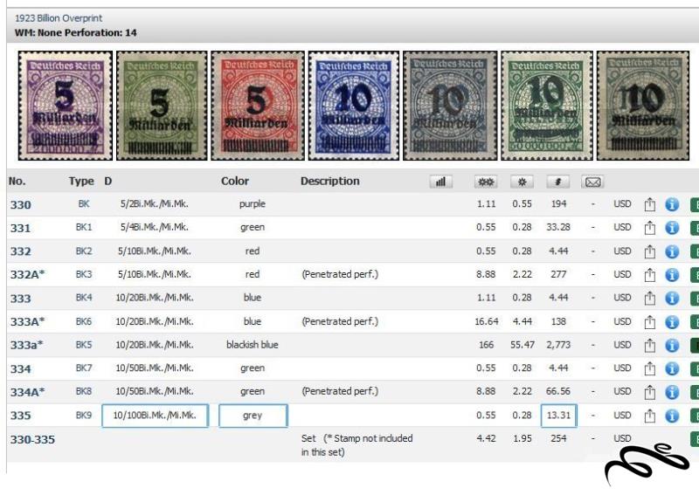Open the info icon for stamp 335
The image size is (699, 495).
click(672, 416)
